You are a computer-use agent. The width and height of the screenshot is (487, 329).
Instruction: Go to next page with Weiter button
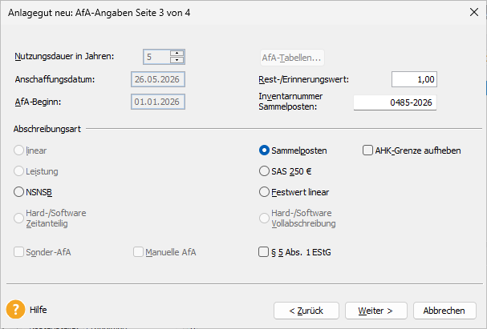[375, 311]
